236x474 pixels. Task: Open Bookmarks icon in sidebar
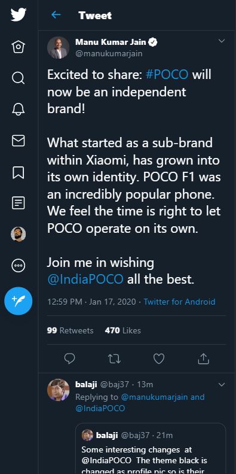[18, 172]
